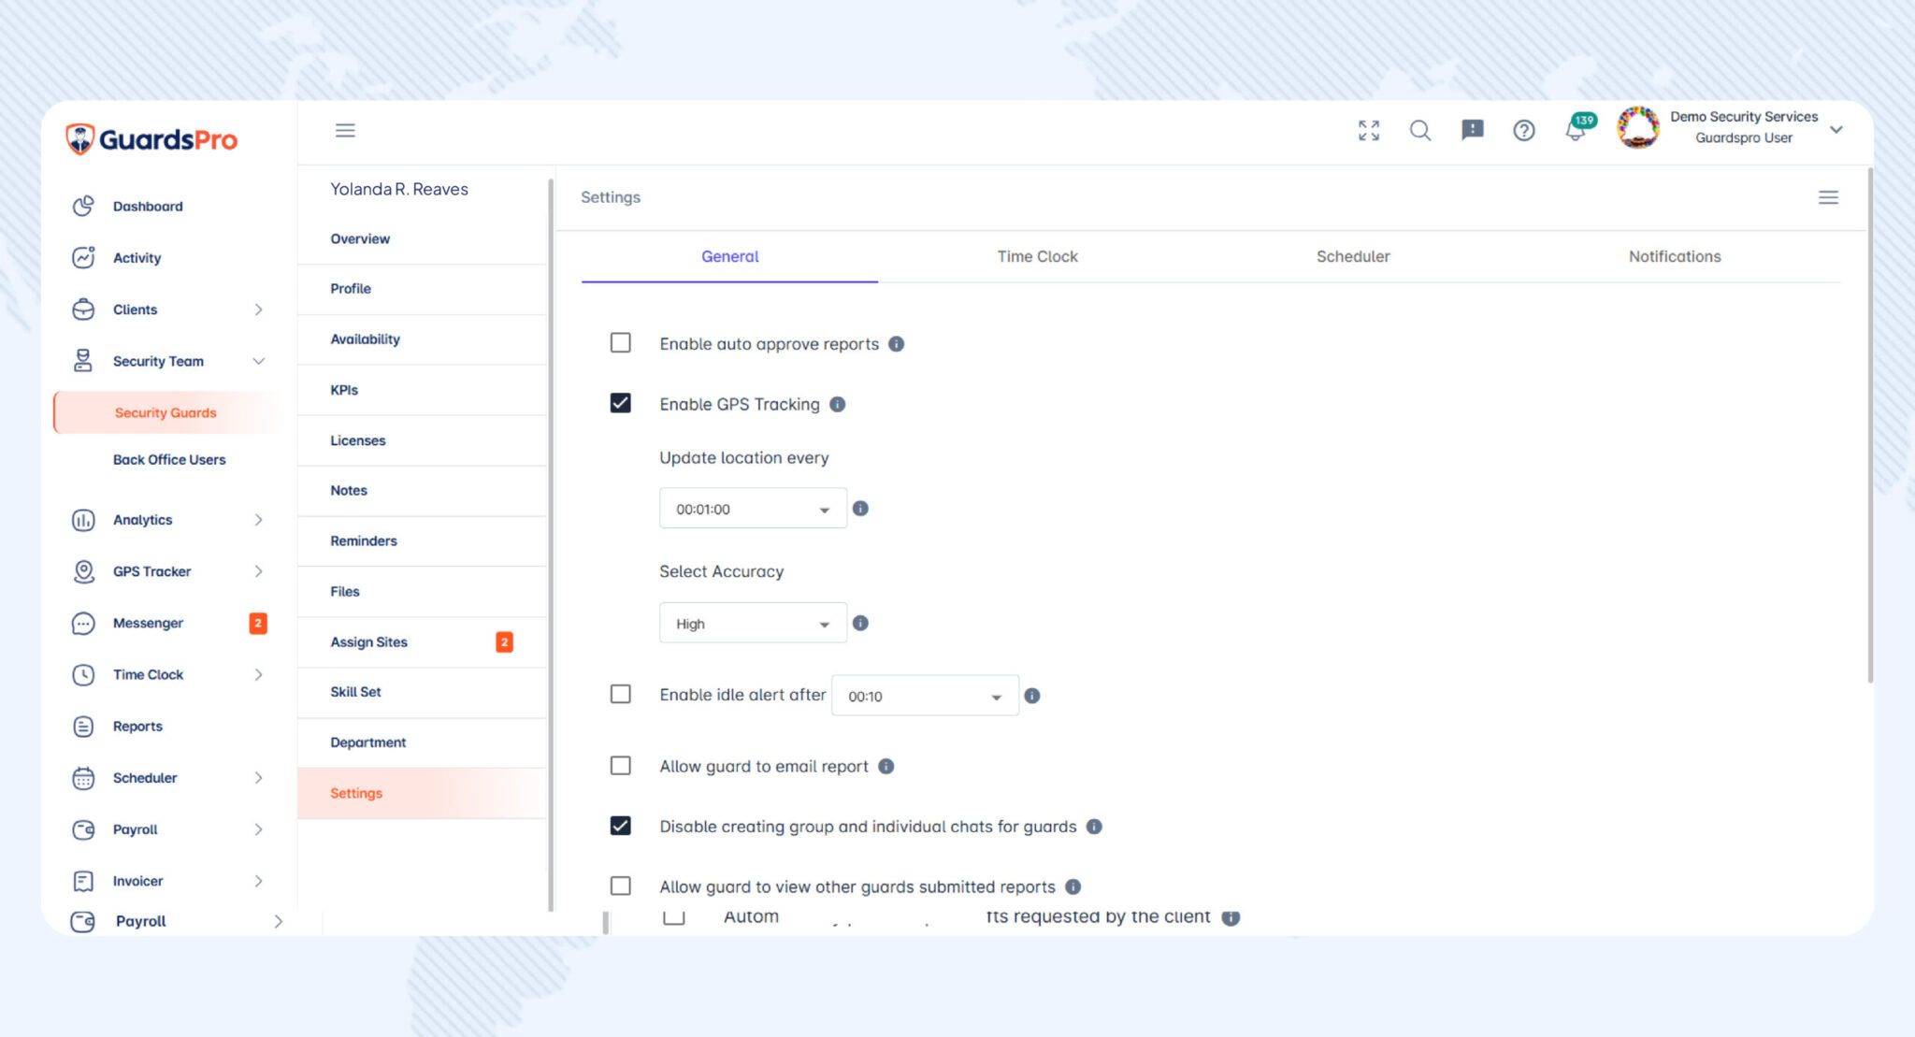The height and width of the screenshot is (1037, 1915).
Task: Uncheck Enable GPS Tracking
Action: [620, 403]
